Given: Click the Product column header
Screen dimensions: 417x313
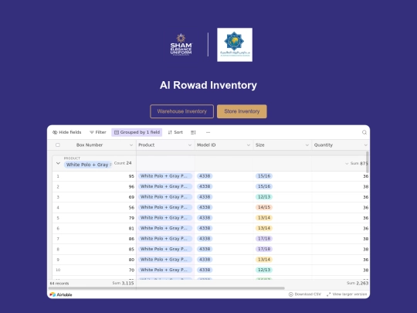Looking at the screenshot, I should pos(165,145).
